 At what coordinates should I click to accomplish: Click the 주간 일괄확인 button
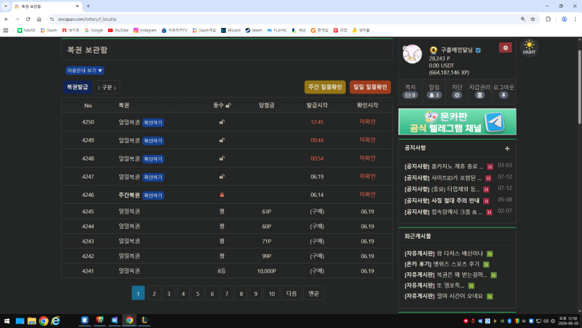pos(325,87)
